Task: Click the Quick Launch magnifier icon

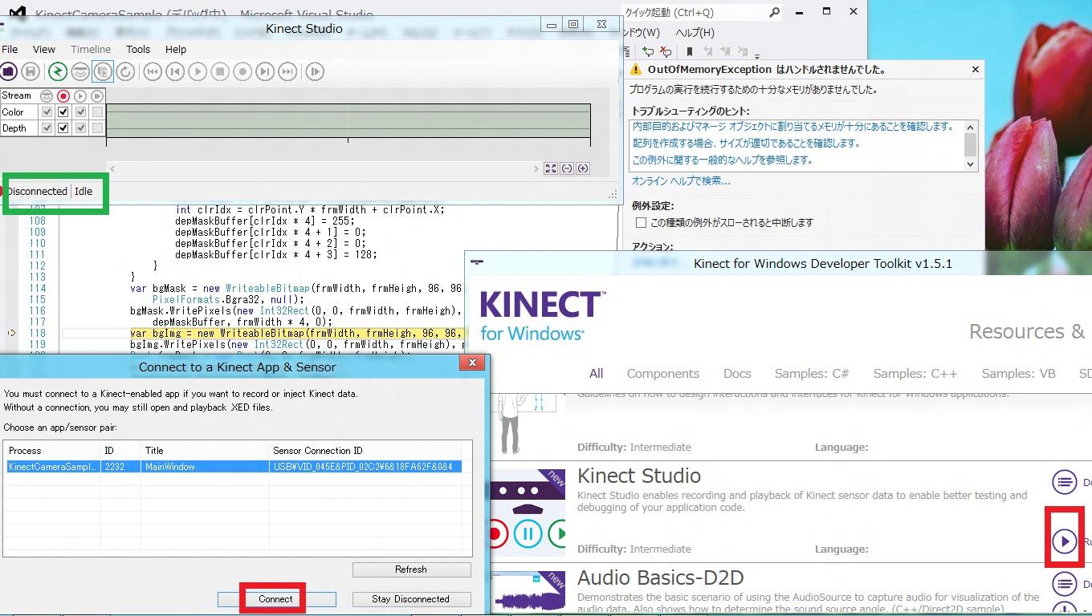Action: pos(774,12)
